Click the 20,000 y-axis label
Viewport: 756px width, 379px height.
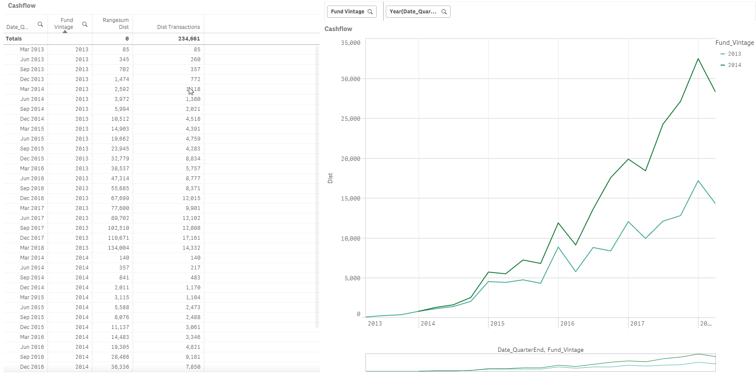(x=350, y=159)
